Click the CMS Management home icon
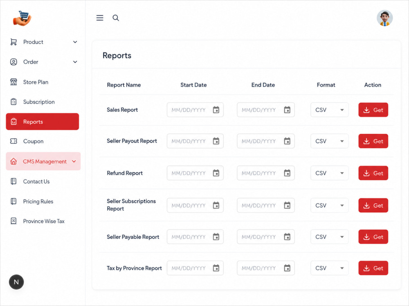This screenshot has height=306, width=409. [13, 161]
